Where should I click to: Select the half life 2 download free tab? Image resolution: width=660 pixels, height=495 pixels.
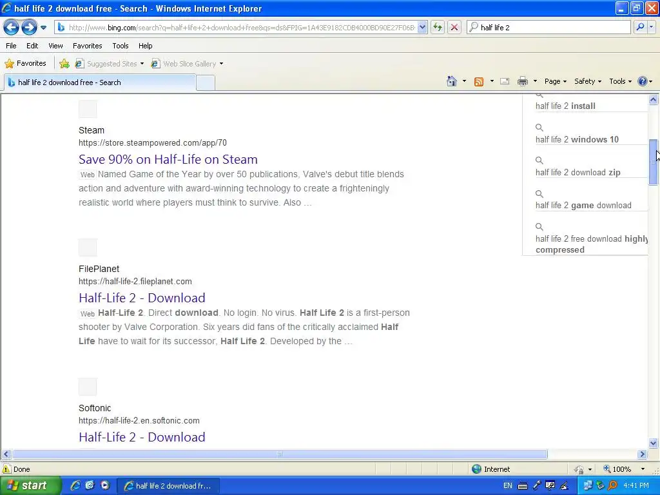[x=100, y=82]
